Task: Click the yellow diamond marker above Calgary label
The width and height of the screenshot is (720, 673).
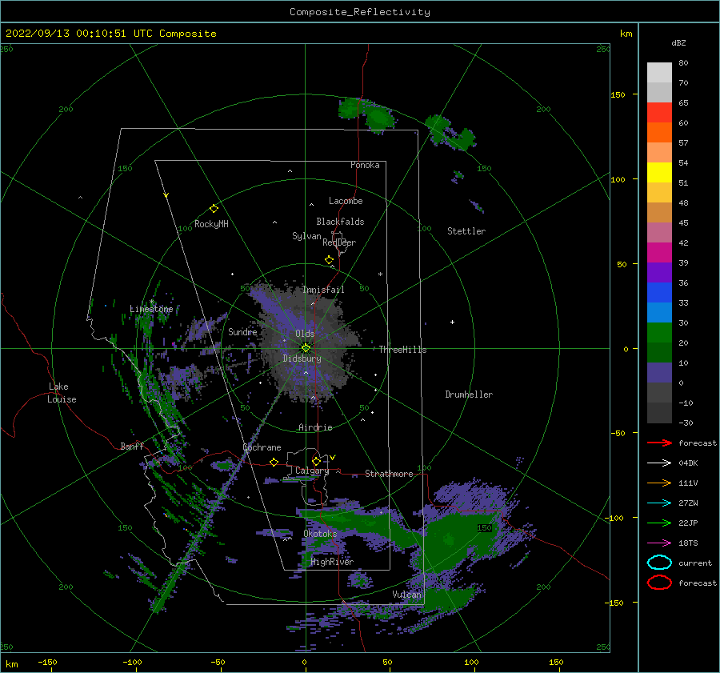Action: tap(316, 461)
